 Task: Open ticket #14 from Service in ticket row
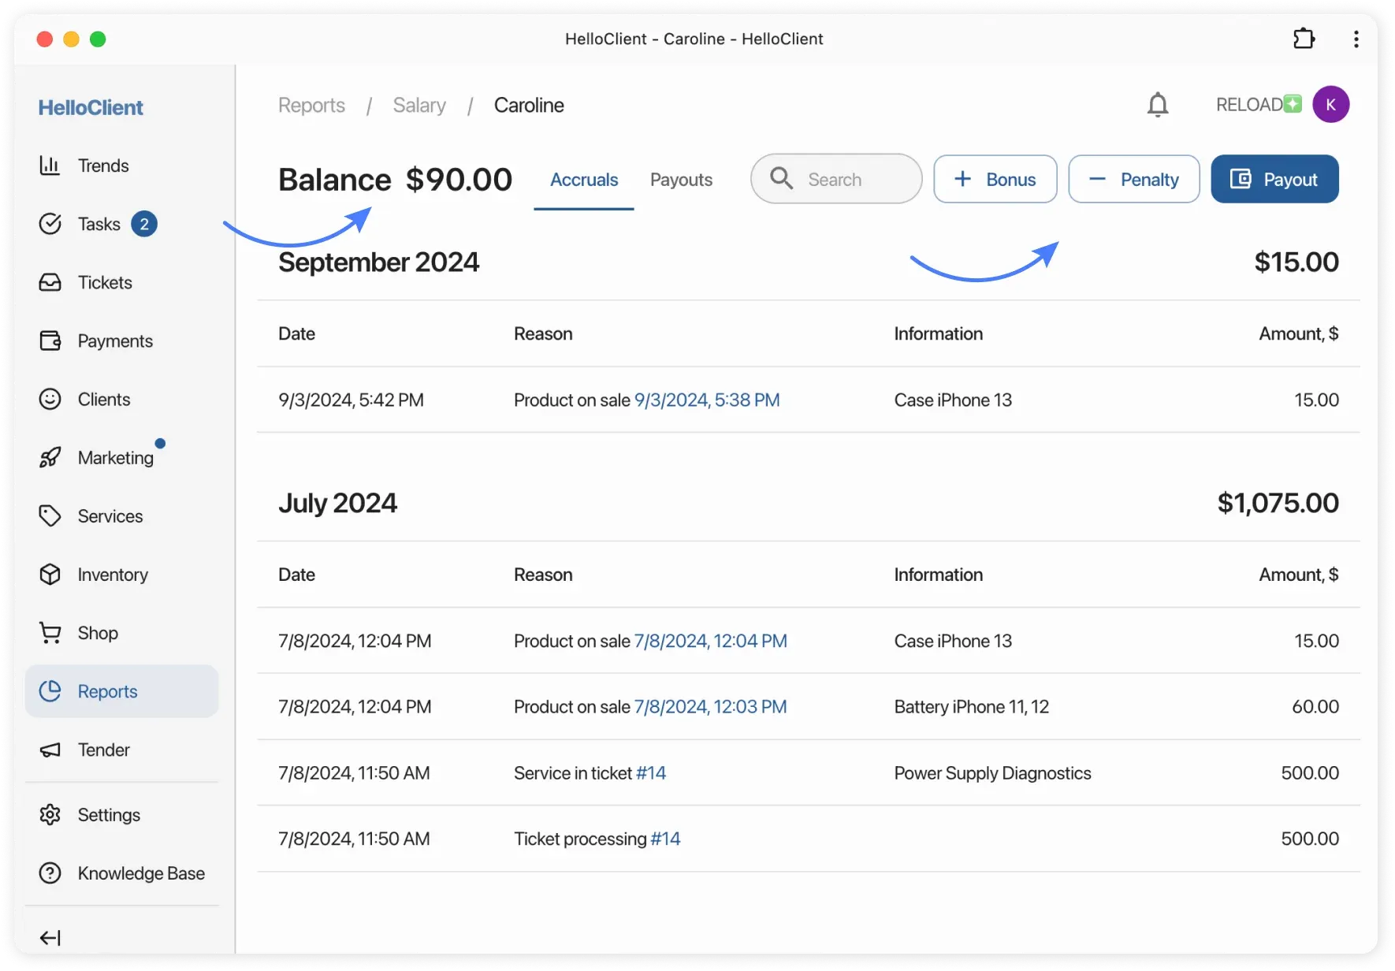[x=652, y=773]
